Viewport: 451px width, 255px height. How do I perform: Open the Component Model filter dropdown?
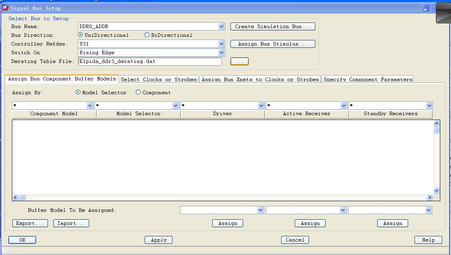90,106
